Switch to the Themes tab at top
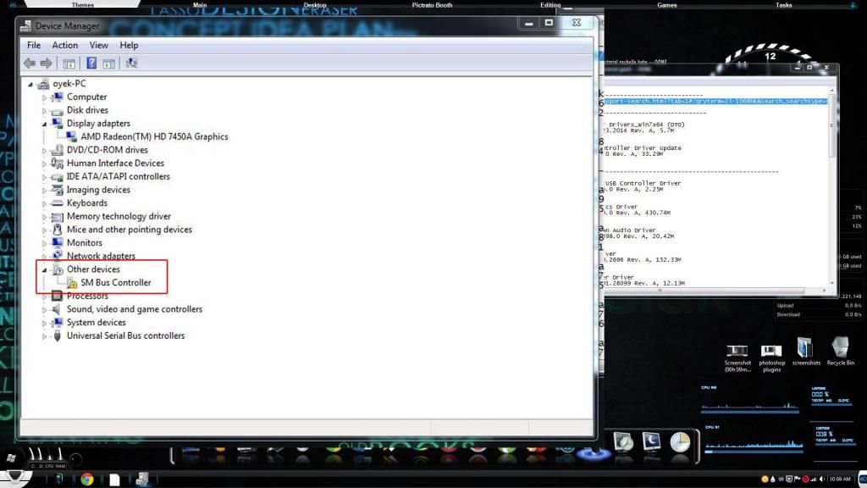Viewport: 867px width, 488px height. pyautogui.click(x=82, y=4)
